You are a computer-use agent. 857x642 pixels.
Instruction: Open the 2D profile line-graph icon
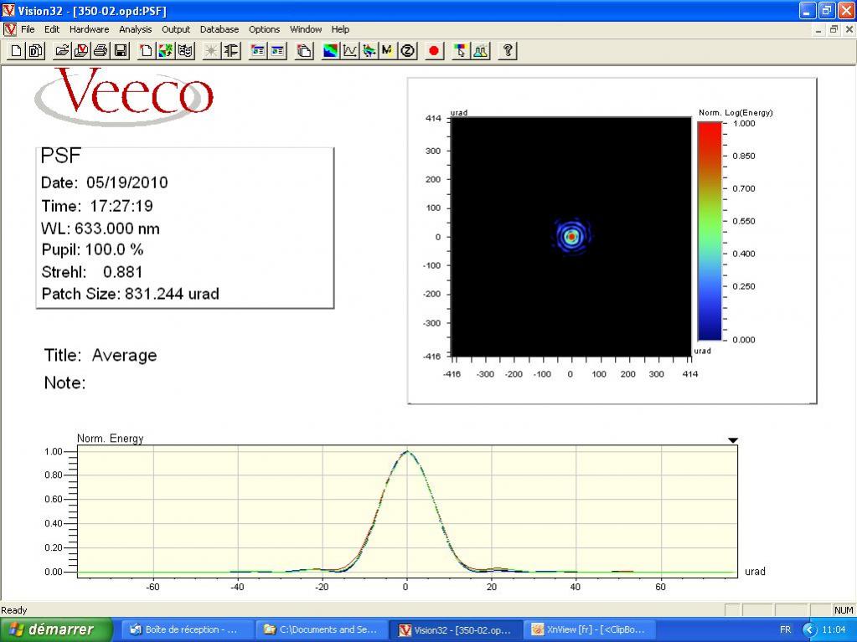tap(350, 51)
